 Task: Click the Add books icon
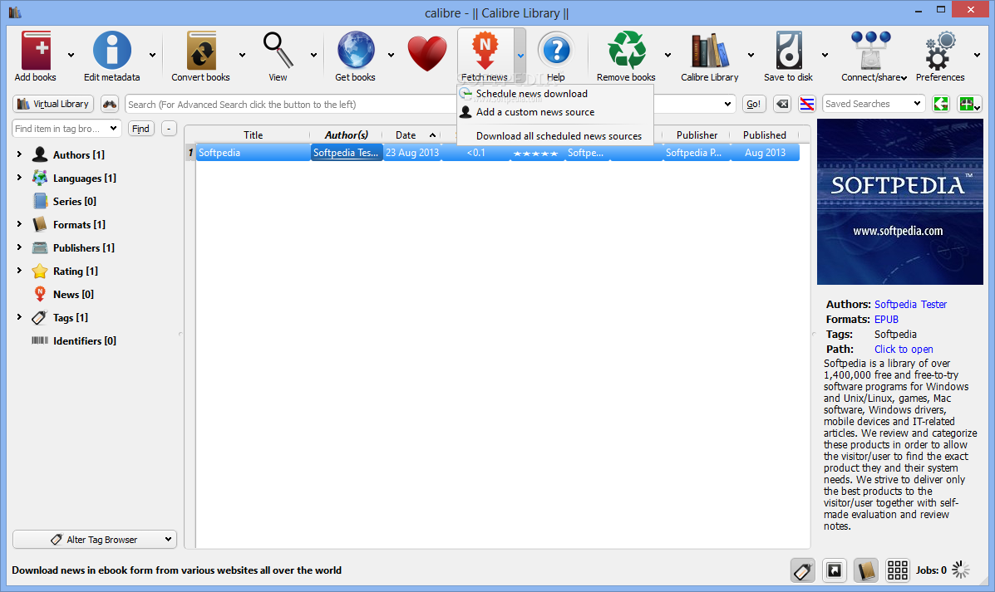pos(36,51)
